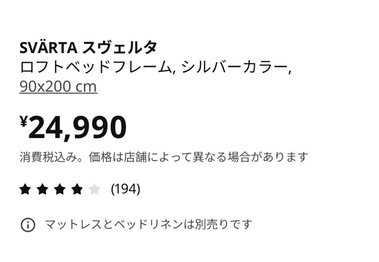Select the third rating star
379x262 pixels.
click(60, 190)
